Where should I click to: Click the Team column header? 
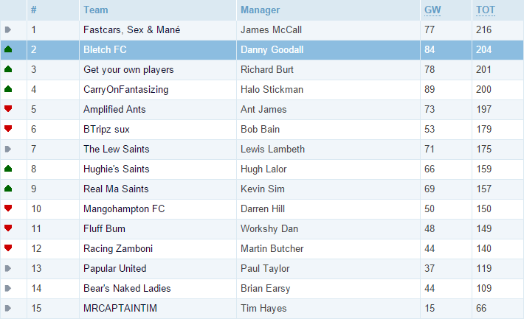pos(96,10)
